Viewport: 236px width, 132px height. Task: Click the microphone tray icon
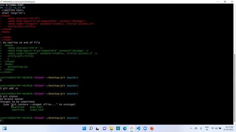[201, 128]
